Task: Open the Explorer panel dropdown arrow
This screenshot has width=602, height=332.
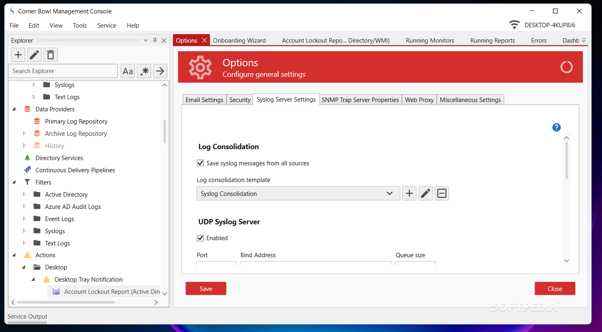Action: (x=146, y=40)
